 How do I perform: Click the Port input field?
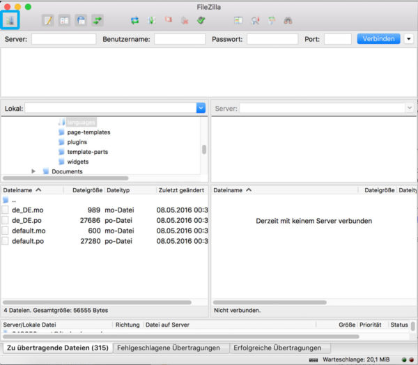(x=338, y=39)
